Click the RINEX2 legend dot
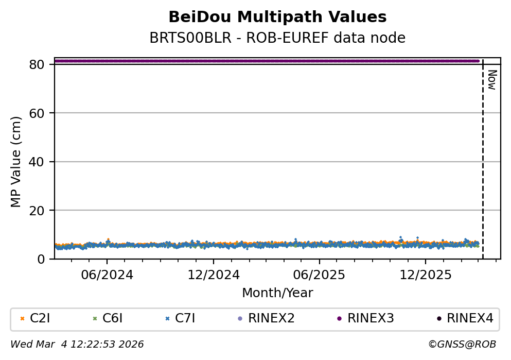 click(x=240, y=319)
